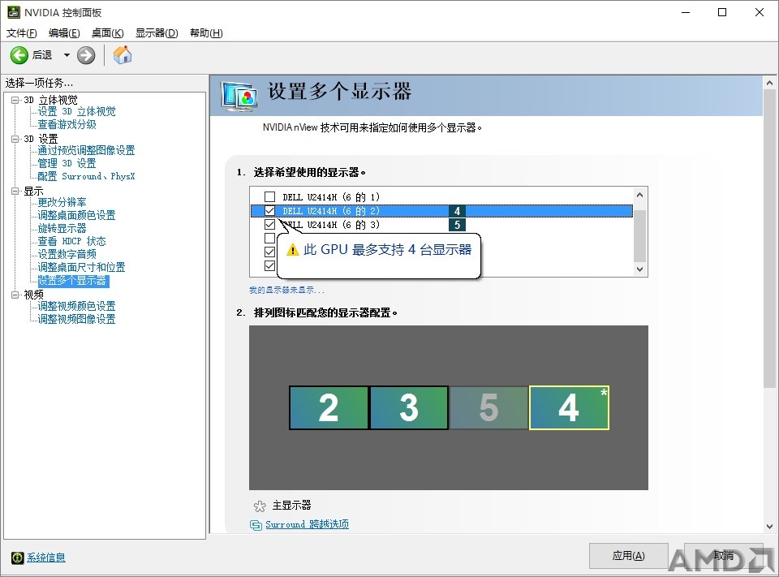Select 设置多个显示器 in the task tree

coord(73,280)
